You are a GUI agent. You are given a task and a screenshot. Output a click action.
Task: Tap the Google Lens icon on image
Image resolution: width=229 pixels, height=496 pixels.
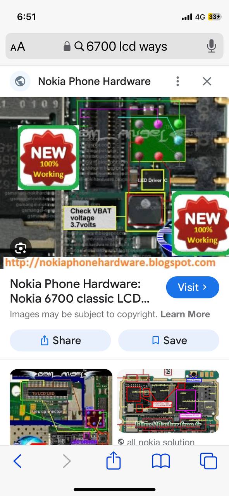pos(21,248)
